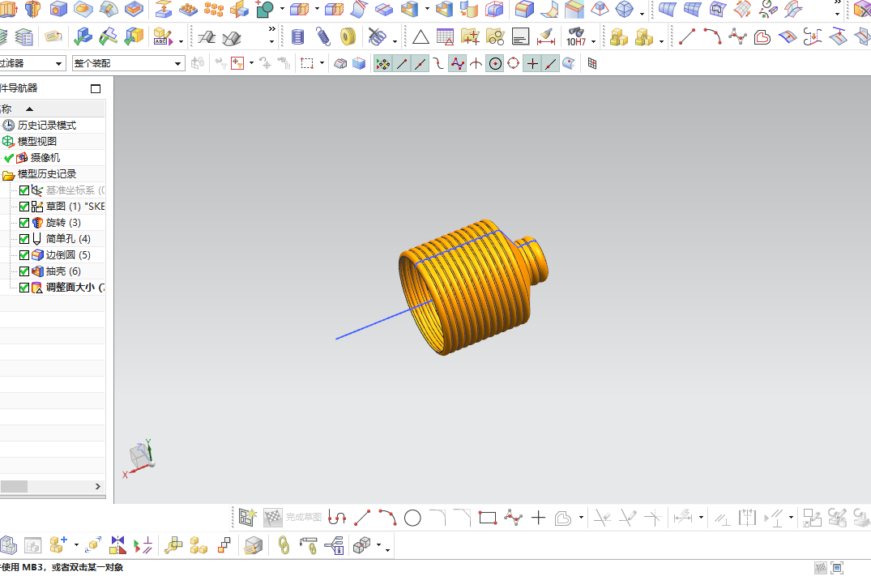This screenshot has height=576, width=871.
Task: Open dropdown arrow next to deleted spring icon
Action: [x=395, y=41]
